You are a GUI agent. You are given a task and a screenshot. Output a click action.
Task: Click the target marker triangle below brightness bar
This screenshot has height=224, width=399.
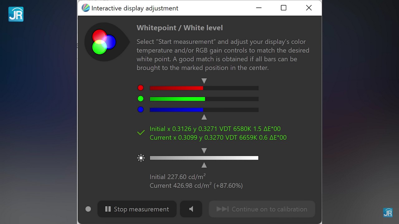coord(204,165)
